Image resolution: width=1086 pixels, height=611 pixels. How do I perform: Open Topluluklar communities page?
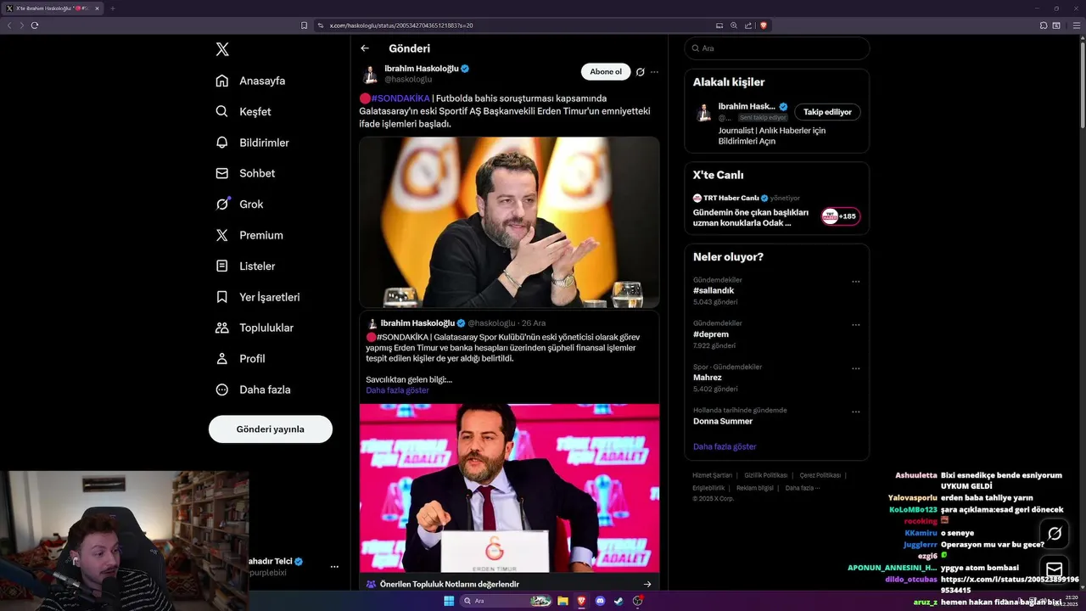[255, 328]
